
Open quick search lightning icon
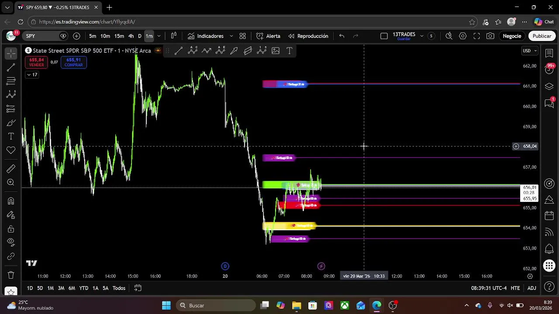[x=449, y=36]
